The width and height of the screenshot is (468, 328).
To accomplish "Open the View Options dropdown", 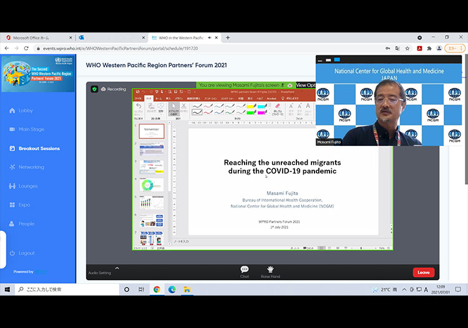I will click(306, 85).
